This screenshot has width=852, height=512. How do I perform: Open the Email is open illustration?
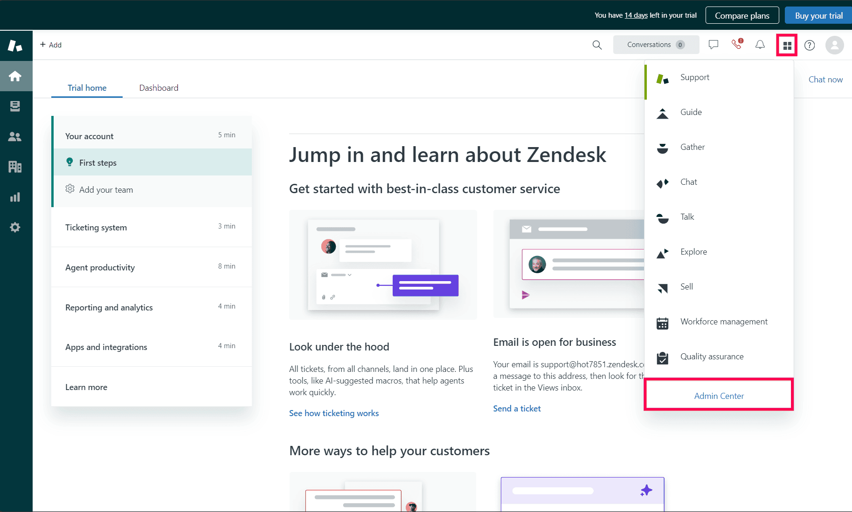click(568, 264)
